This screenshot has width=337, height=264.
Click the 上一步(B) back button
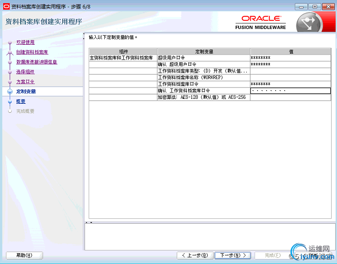[x=195, y=255]
